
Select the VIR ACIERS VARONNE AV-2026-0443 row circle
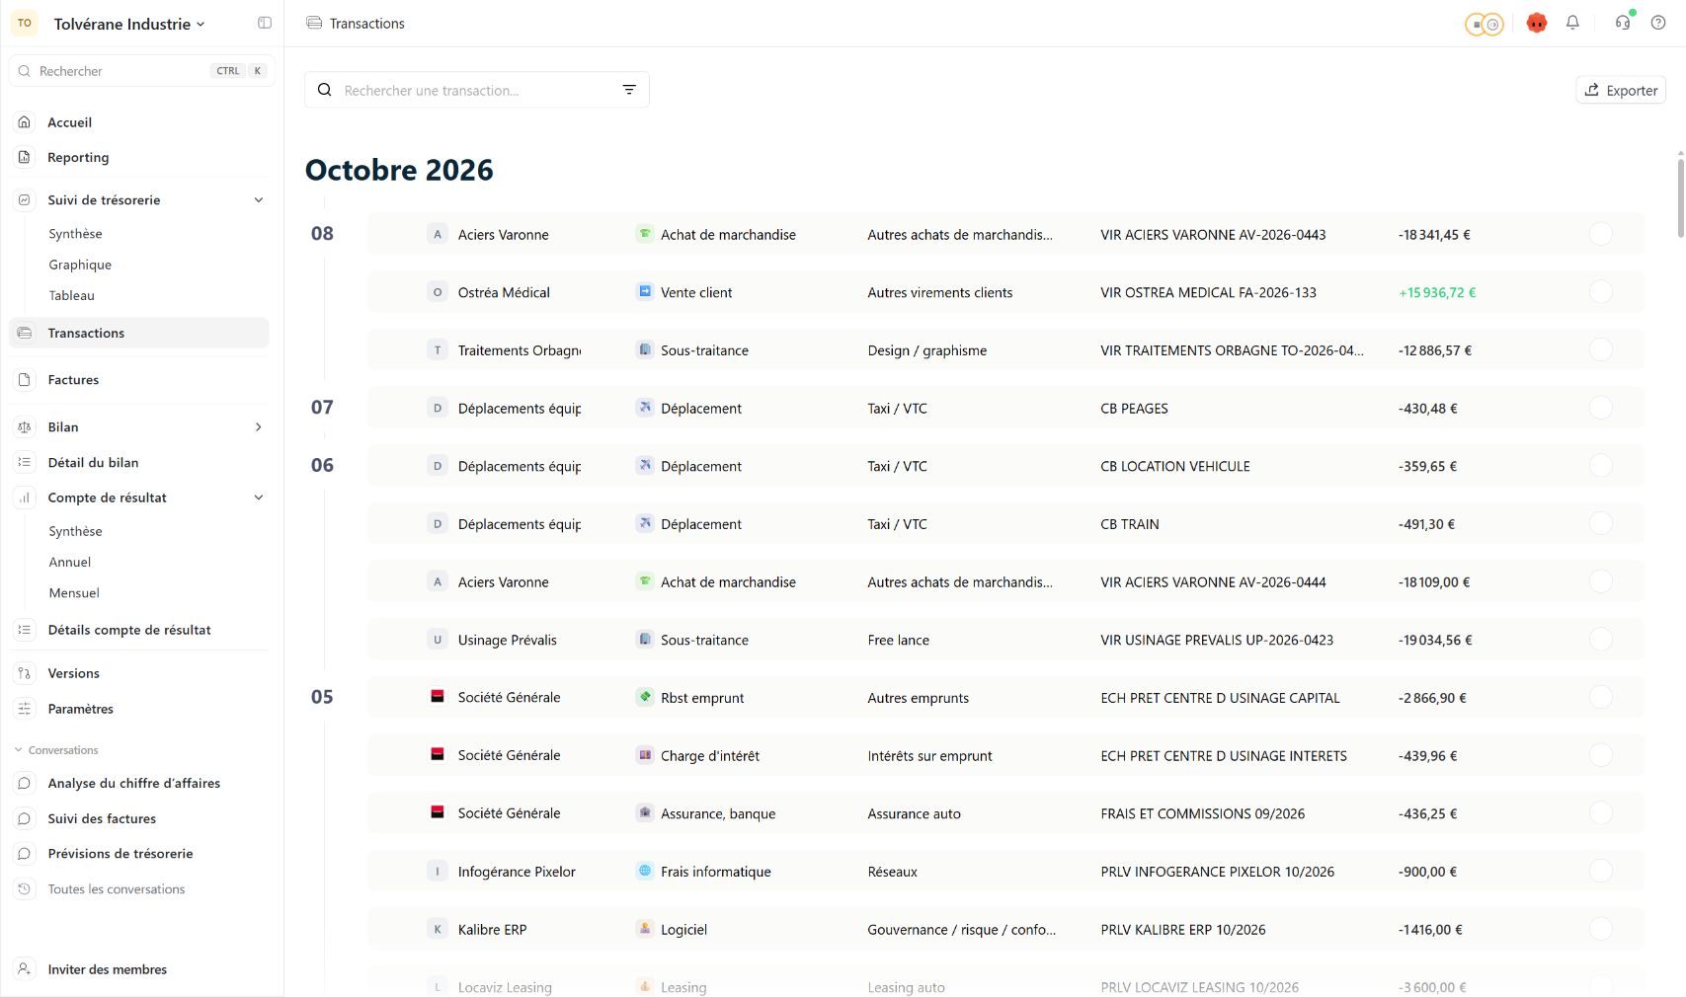pos(1601,234)
